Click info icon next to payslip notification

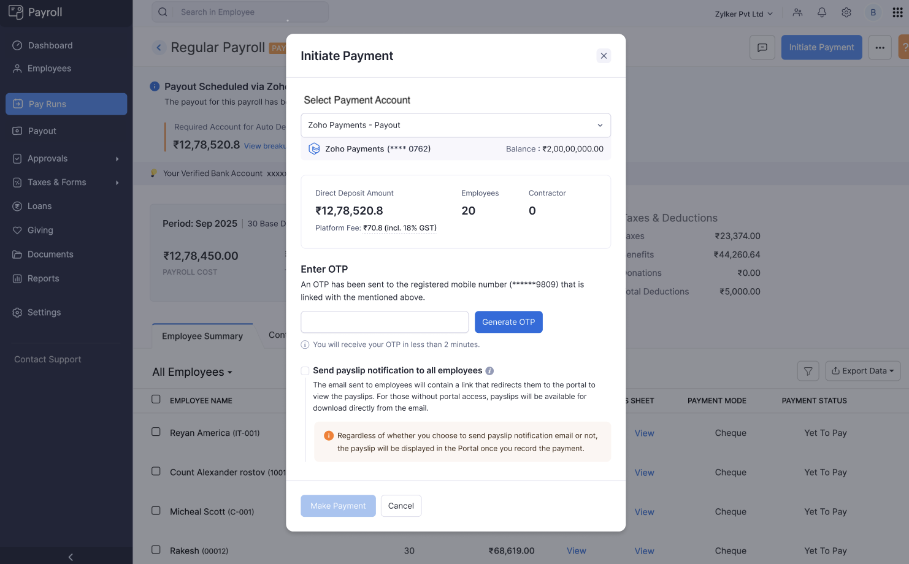(x=489, y=371)
